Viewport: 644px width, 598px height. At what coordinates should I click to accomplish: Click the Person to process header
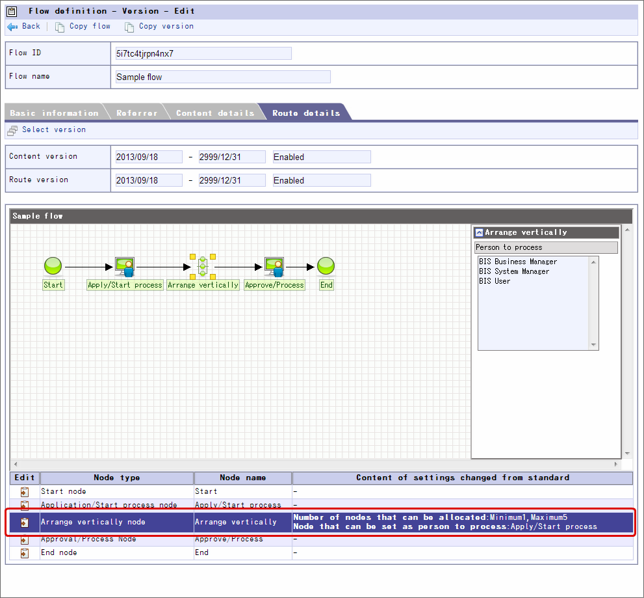click(x=546, y=247)
